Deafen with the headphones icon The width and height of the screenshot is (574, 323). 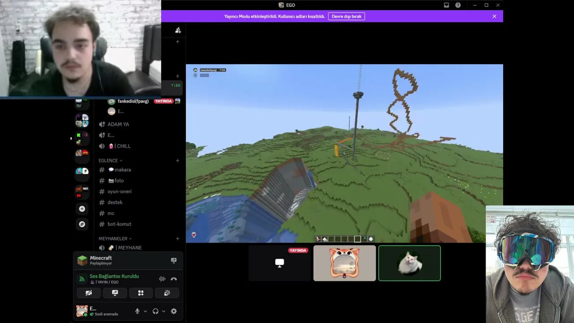[156, 311]
